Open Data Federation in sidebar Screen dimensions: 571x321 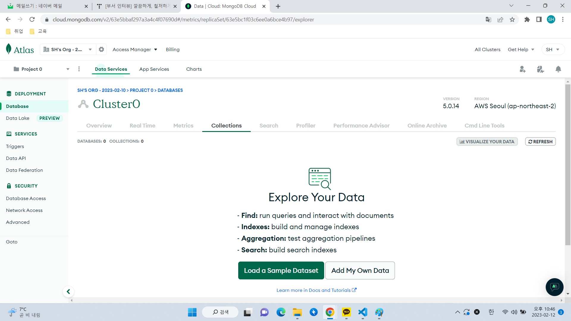click(24, 170)
